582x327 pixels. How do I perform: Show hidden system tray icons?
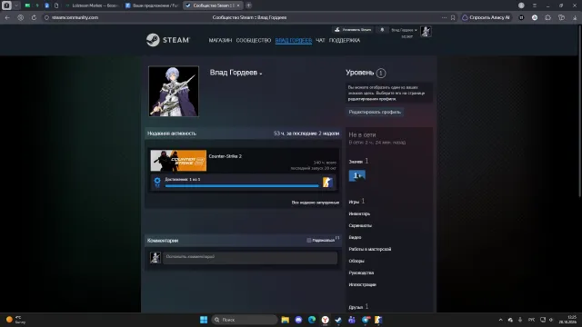501,320
